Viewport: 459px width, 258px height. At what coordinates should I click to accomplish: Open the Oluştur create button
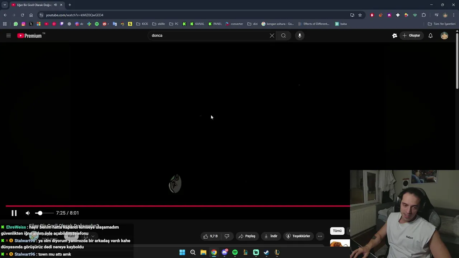[x=411, y=35]
